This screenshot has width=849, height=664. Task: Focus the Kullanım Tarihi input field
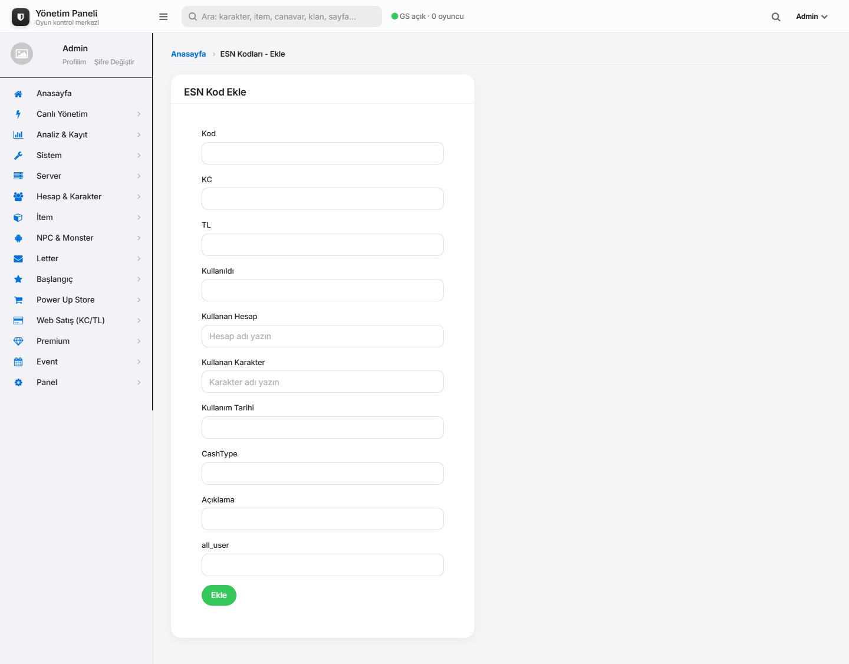pyautogui.click(x=323, y=428)
